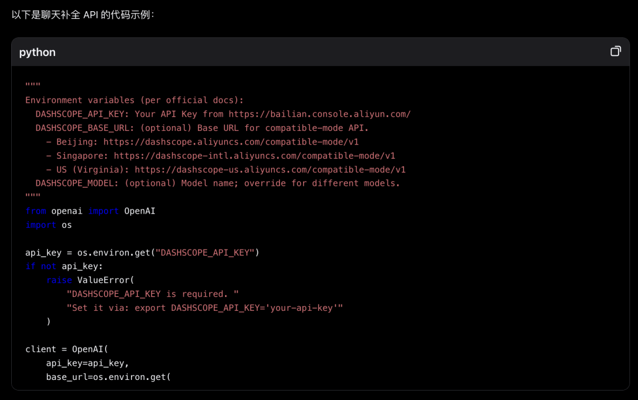Viewport: 638px width, 400px height.
Task: Click the "Set it via: export" string line
Action: (x=204, y=308)
